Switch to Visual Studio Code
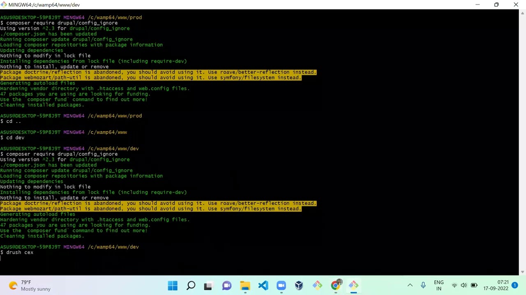The width and height of the screenshot is (526, 295). coord(263,286)
